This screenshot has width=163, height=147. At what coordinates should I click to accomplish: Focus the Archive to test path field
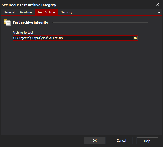(x=73, y=38)
